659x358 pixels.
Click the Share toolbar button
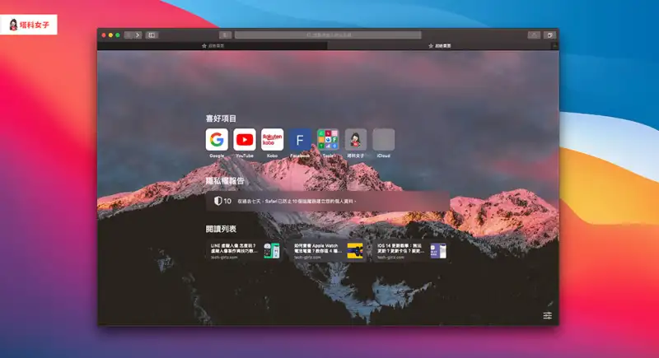[x=534, y=35]
